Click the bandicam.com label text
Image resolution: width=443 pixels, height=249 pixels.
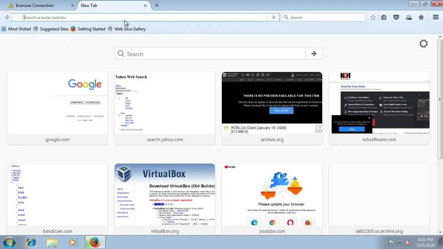tap(57, 231)
